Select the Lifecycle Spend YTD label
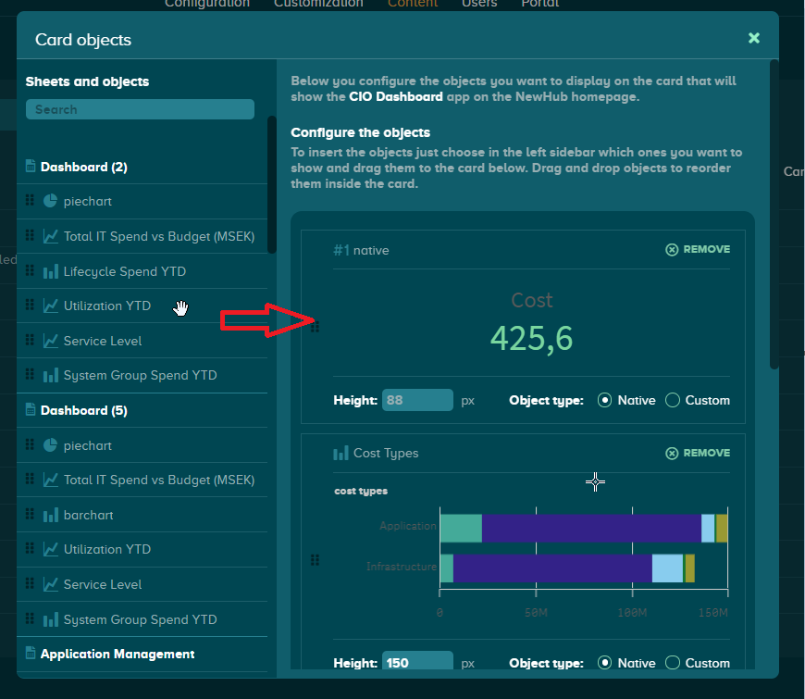Screen dimensions: 805x699 (x=125, y=271)
